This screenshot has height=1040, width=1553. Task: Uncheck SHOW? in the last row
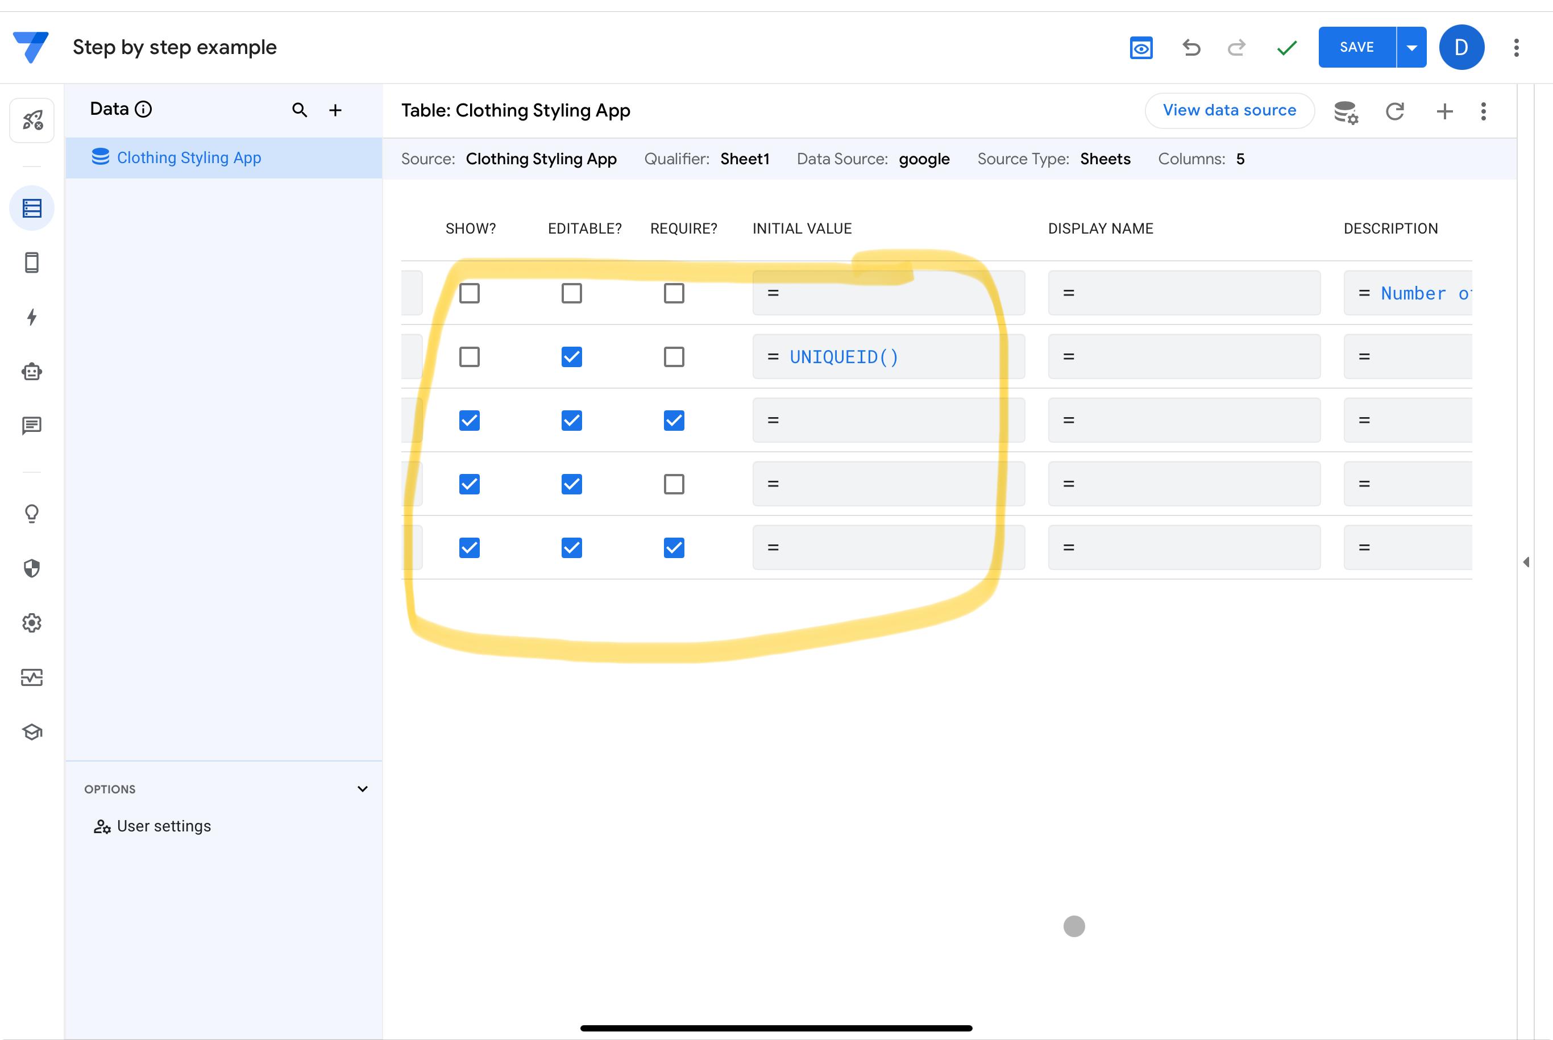[x=469, y=548]
